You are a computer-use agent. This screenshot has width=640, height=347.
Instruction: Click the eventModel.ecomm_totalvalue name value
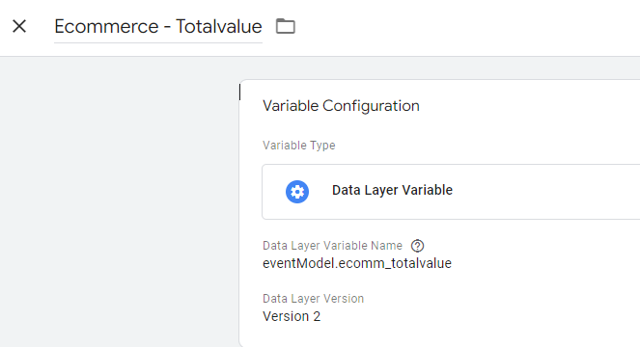(x=357, y=263)
